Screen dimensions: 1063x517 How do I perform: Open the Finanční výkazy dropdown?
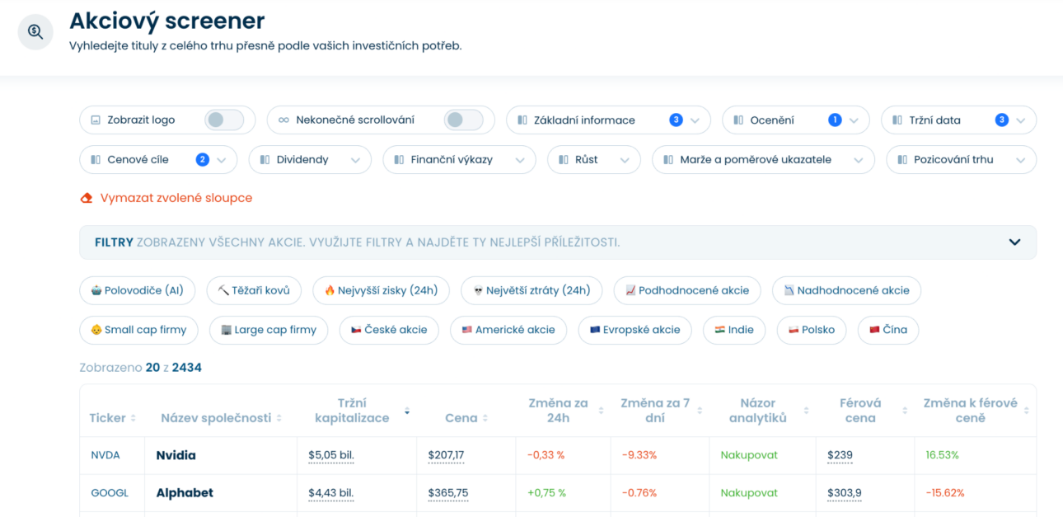(x=459, y=159)
